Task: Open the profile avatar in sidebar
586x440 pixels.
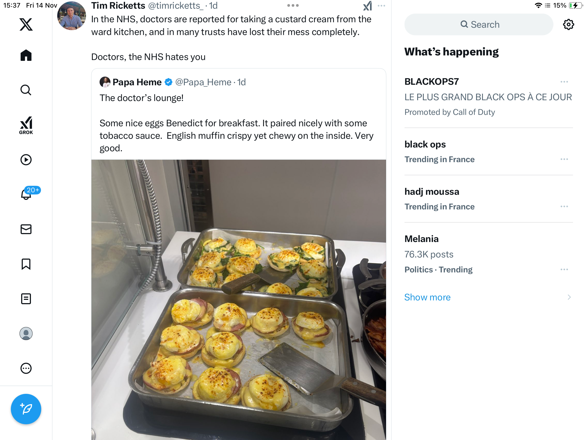Action: (x=26, y=334)
